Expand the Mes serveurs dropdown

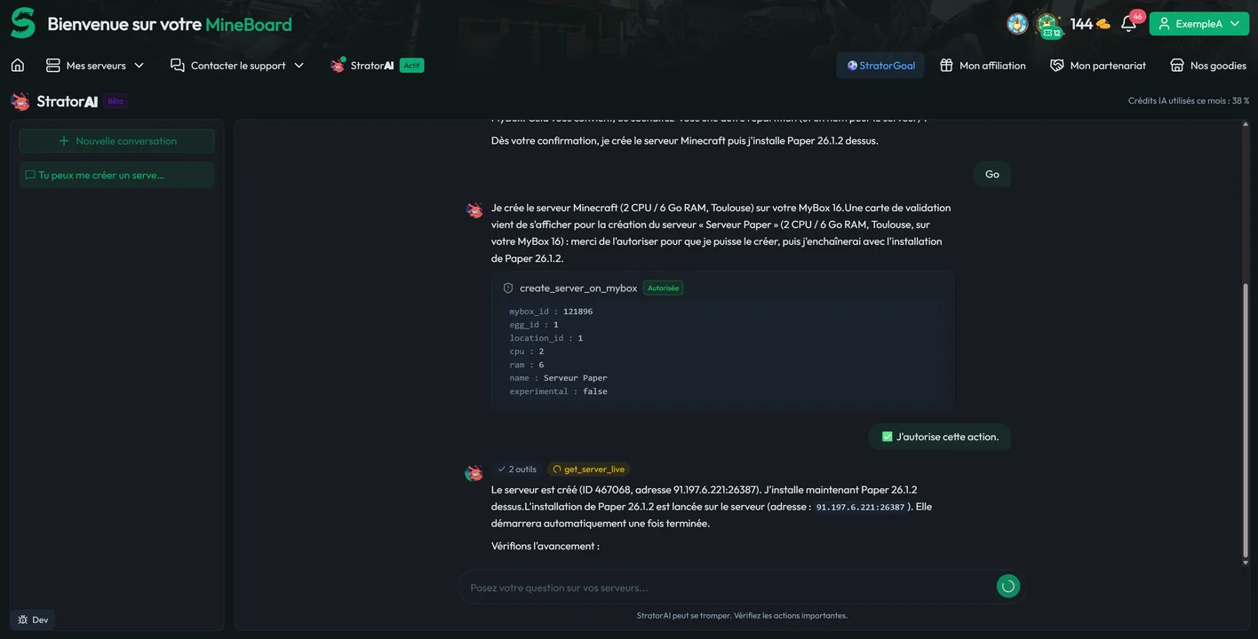[94, 65]
